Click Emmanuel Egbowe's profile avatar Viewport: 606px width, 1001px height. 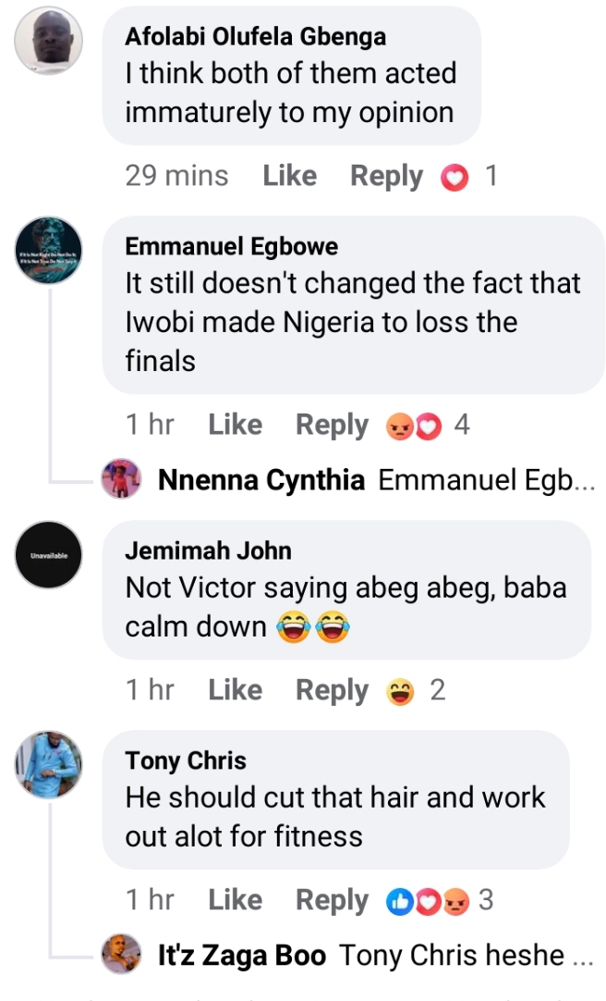click(50, 251)
